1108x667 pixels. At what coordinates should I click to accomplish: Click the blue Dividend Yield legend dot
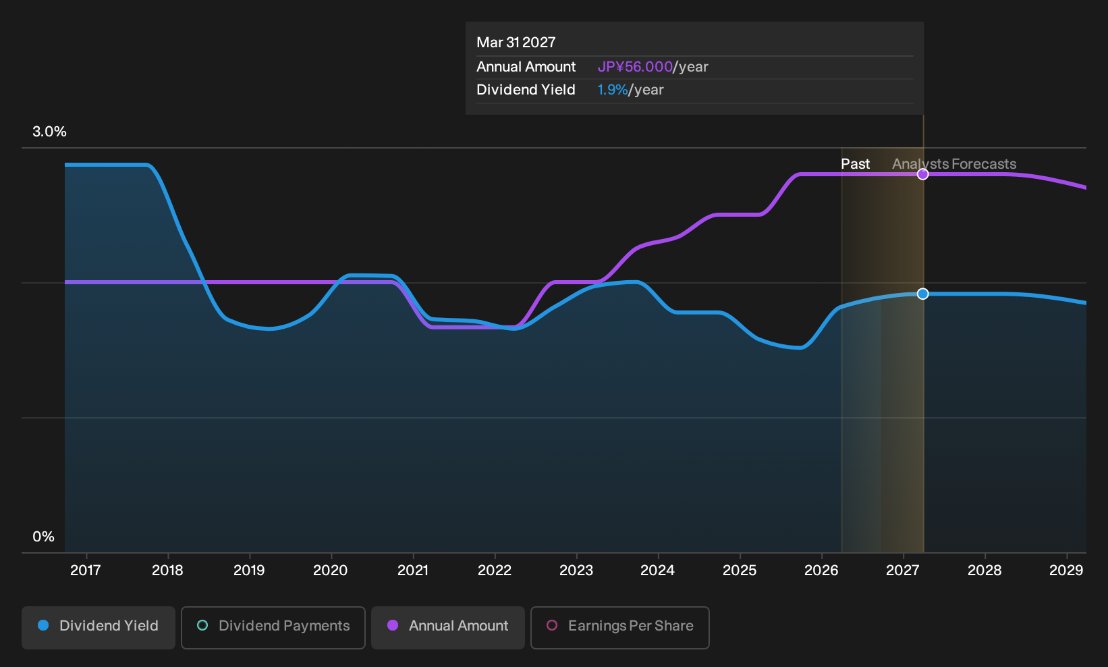point(43,625)
